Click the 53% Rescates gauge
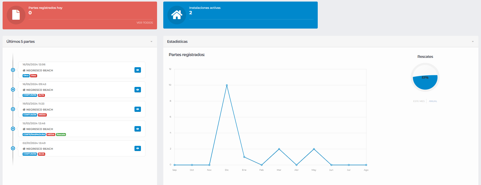The height and width of the screenshot is (185, 481). (x=425, y=78)
